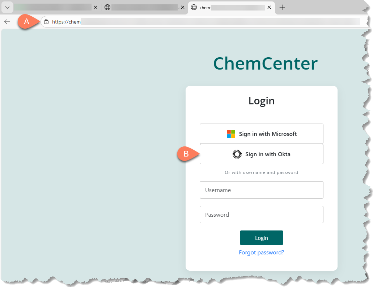
Task: Close the second browser tab
Action: [x=183, y=7]
